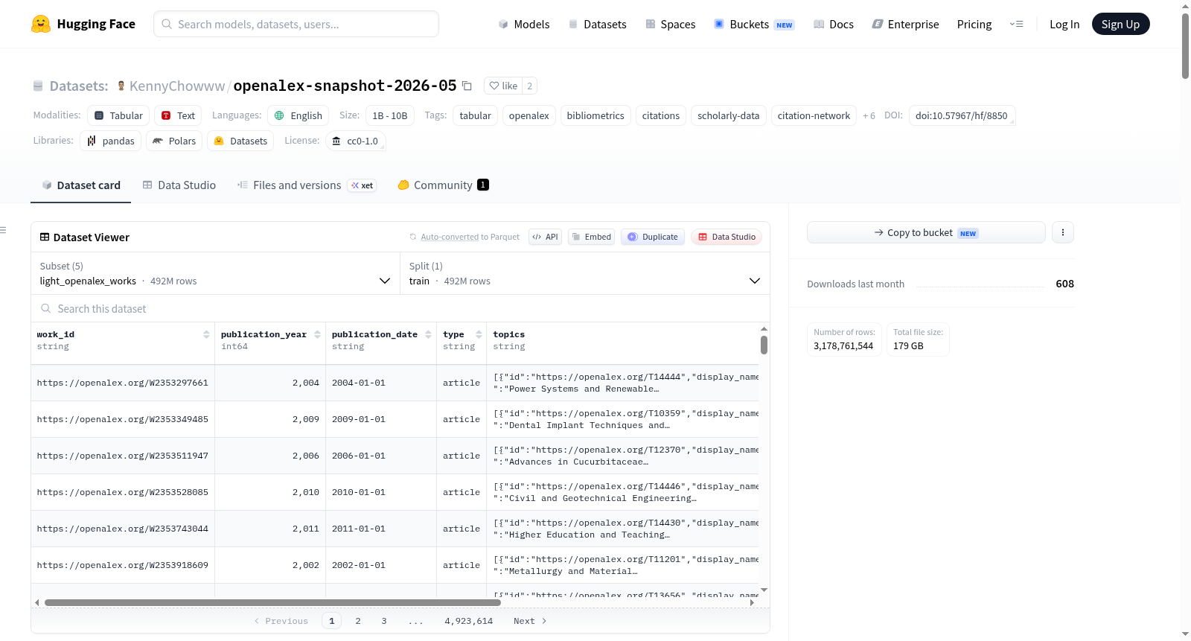This screenshot has height=641, width=1191.
Task: Open Buckets in top navigation
Action: [x=754, y=24]
